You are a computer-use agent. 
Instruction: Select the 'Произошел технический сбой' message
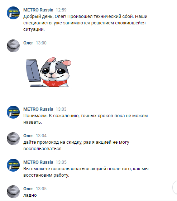pyautogui.click(x=85, y=23)
